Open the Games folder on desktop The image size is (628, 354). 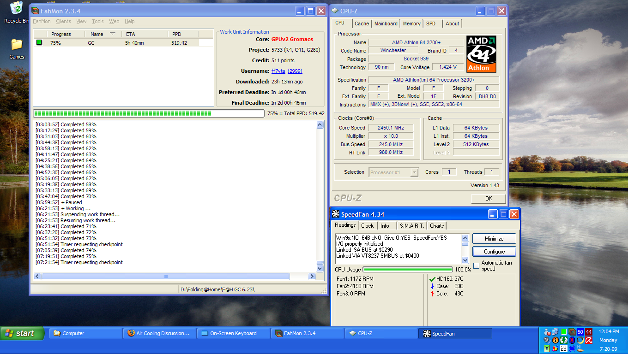point(17,45)
